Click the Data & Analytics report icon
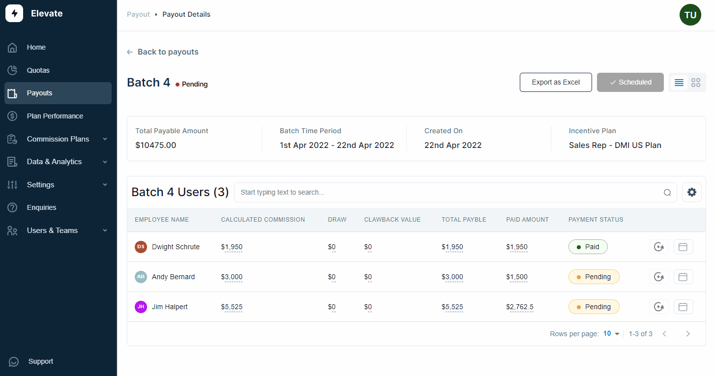 pos(12,162)
